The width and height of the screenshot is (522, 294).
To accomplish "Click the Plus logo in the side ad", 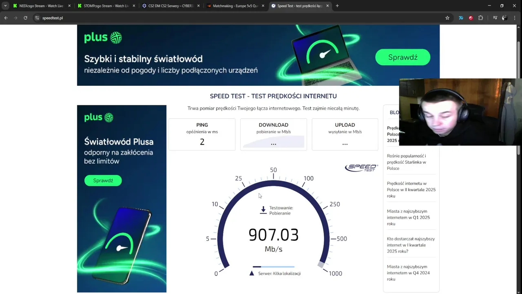I will tap(98, 118).
